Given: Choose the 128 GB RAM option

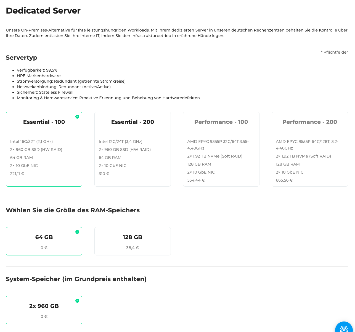Looking at the screenshot, I should coord(133,241).
